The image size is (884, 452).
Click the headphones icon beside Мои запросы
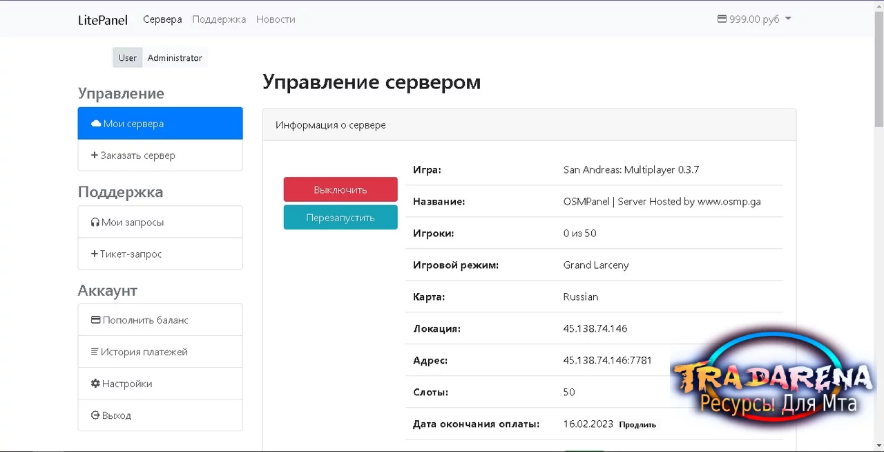(95, 223)
